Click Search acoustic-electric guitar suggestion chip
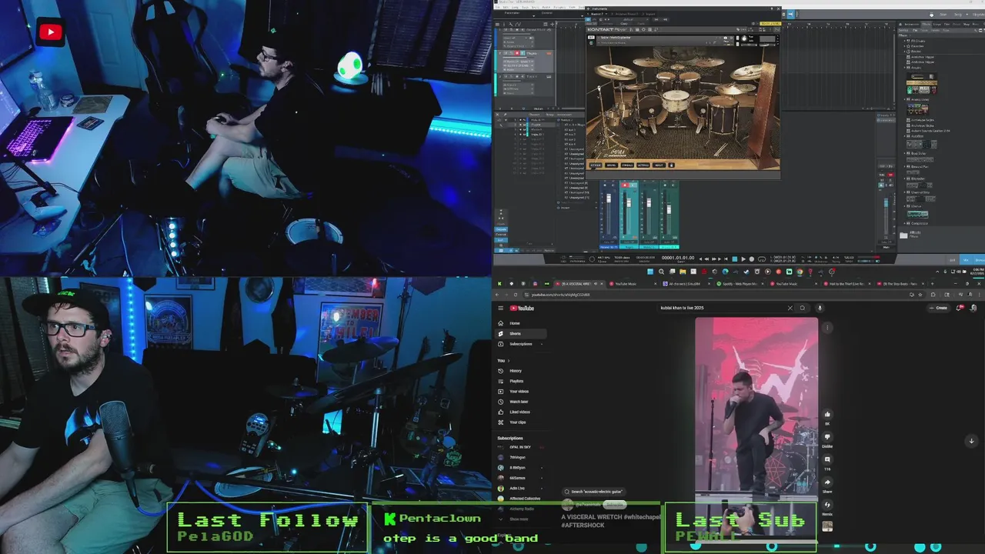Viewport: 985px width, 554px height. pos(595,492)
